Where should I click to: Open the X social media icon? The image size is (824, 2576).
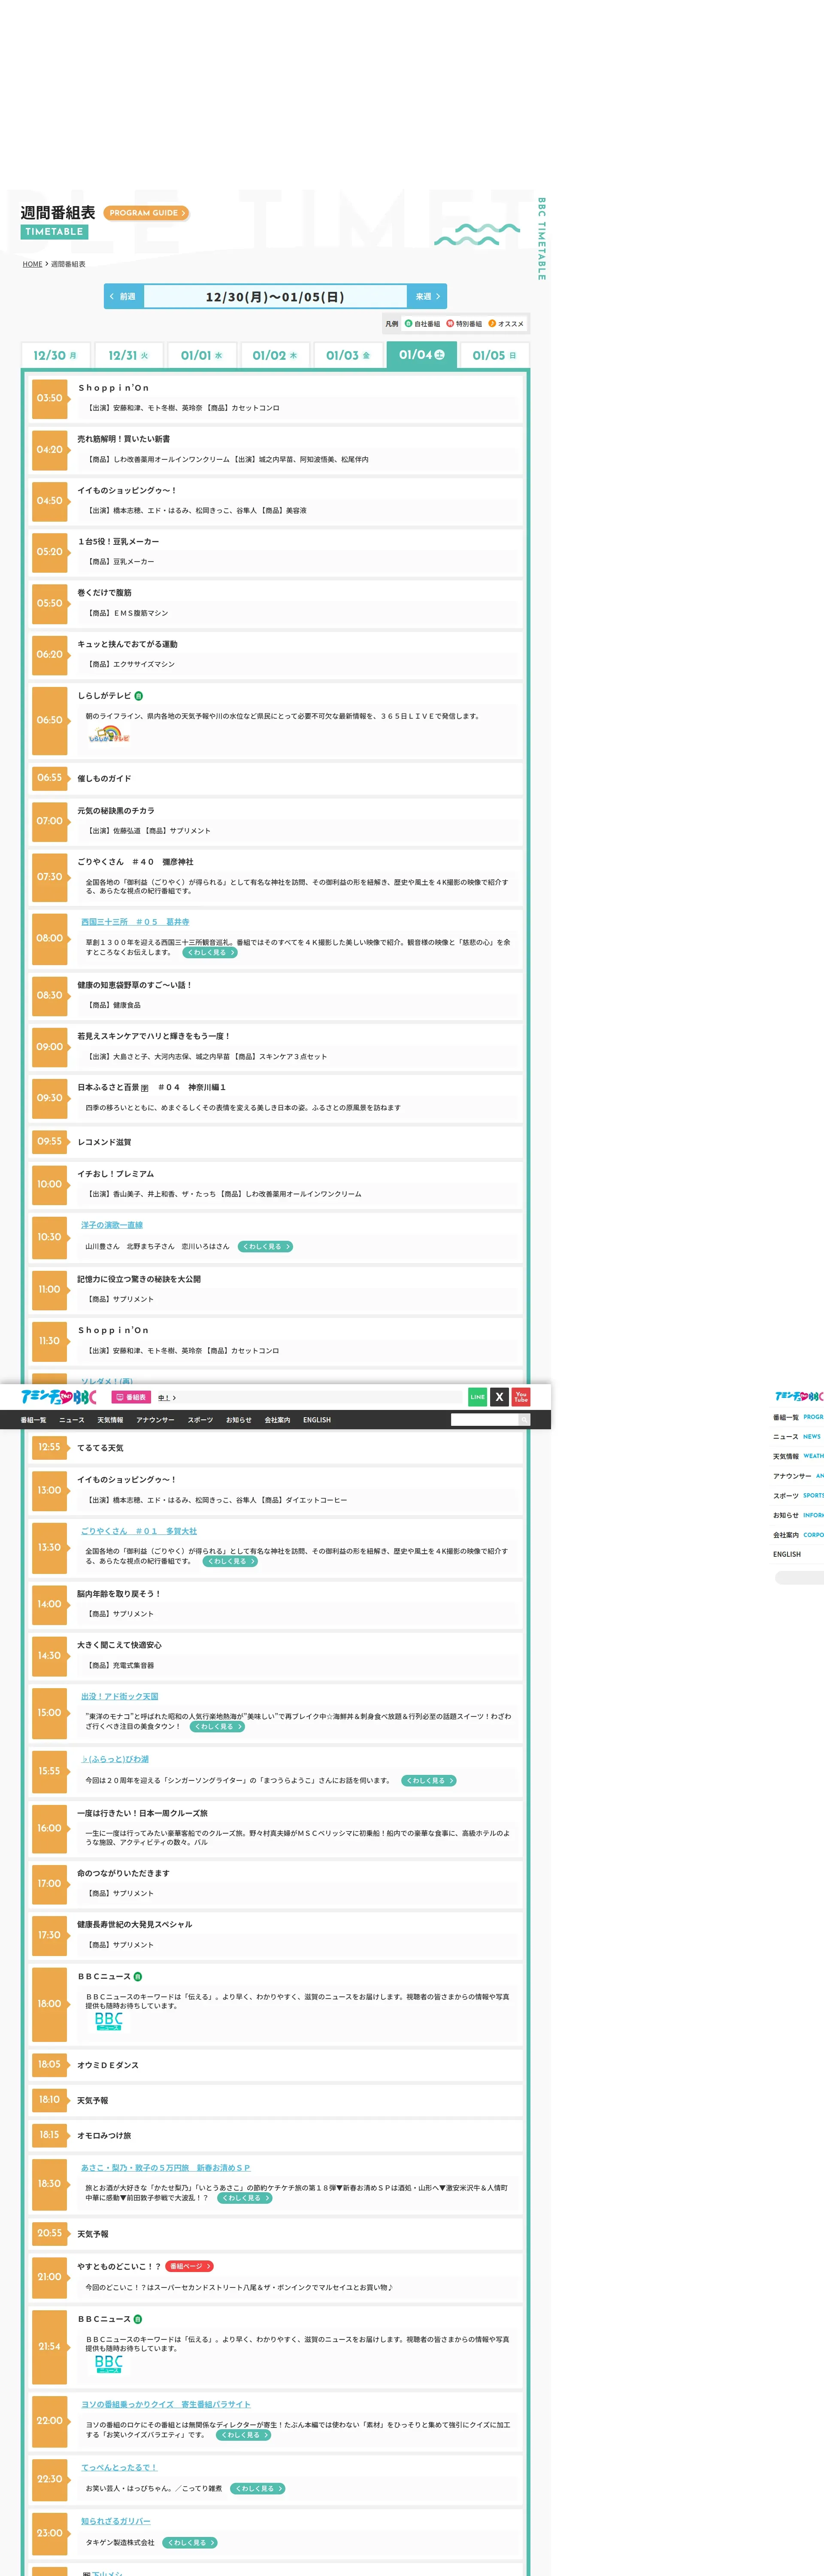click(499, 1397)
